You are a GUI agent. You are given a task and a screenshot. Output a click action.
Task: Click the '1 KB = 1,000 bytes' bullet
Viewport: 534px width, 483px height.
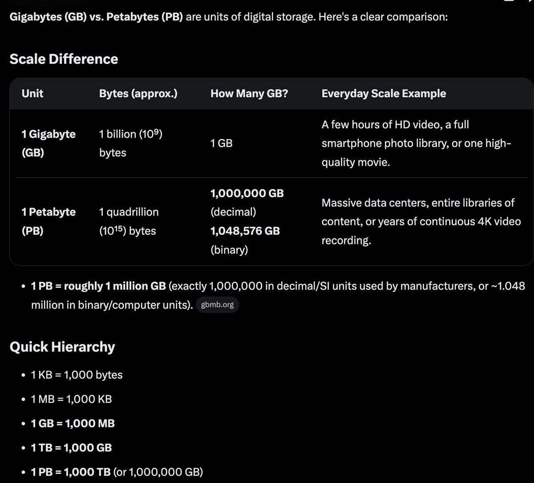click(77, 375)
